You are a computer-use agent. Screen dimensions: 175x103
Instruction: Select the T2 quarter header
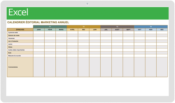point(83,27)
